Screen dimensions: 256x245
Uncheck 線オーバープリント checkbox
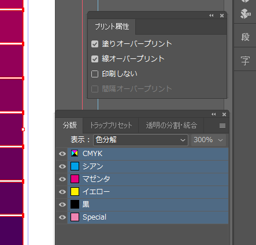[x=95, y=59]
